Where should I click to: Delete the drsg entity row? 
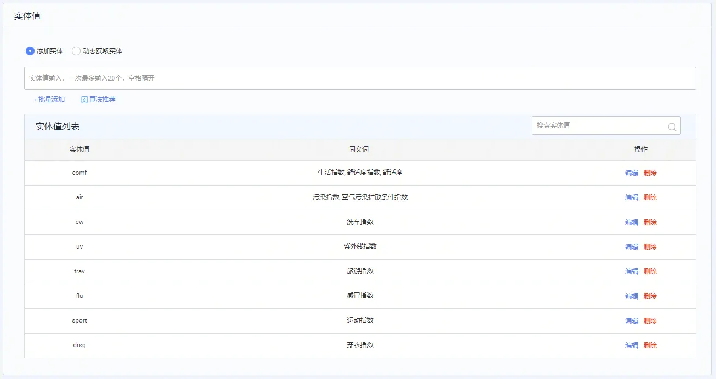coord(650,346)
